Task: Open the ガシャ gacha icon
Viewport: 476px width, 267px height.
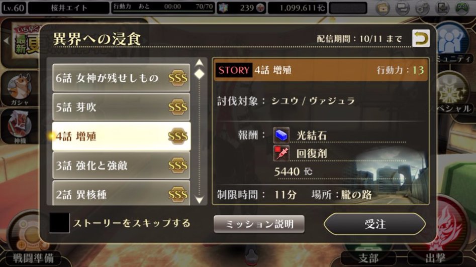Action: coord(20,89)
